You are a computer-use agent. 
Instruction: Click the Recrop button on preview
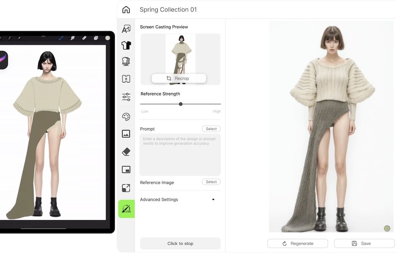179,78
